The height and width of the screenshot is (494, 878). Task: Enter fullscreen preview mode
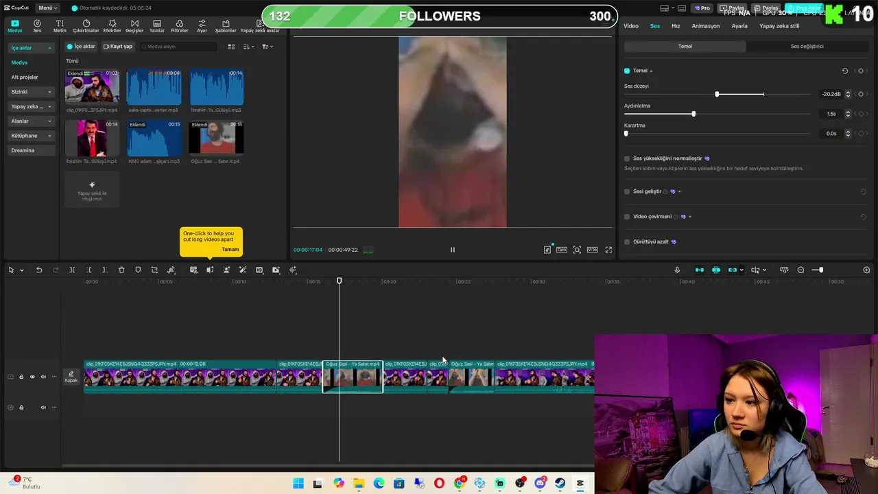[608, 250]
